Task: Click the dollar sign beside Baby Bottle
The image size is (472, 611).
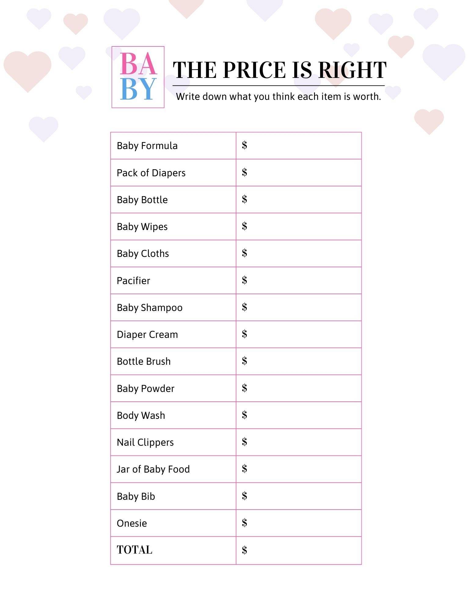Action: 244,199
